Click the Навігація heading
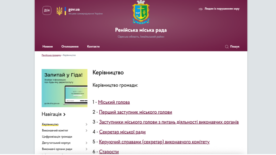 51,114
